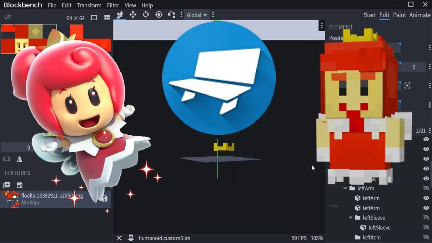The image size is (432, 243).
Task: Show the hidden leftArm folder
Action: [426, 188]
